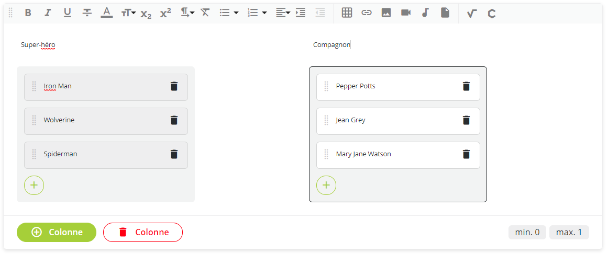Click the green add Colonne button
Screen dimensions: 608x254
pos(56,233)
